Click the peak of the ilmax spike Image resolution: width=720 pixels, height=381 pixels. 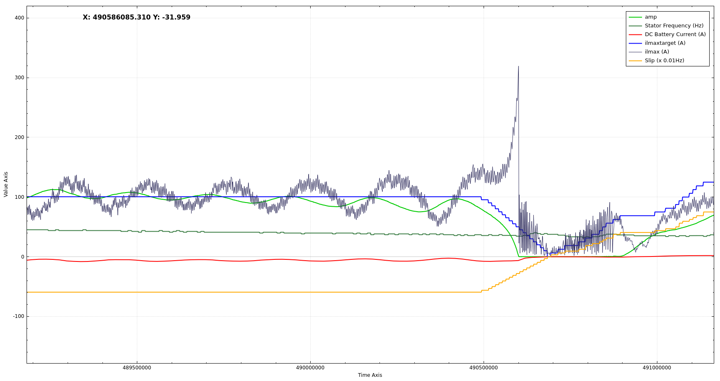pyautogui.click(x=518, y=67)
